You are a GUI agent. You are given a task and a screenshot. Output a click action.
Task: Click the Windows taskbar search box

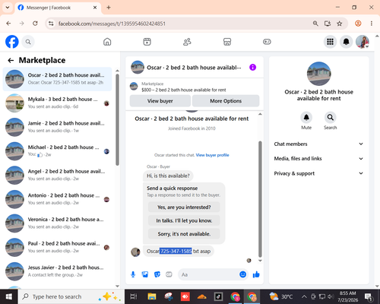coord(71,296)
